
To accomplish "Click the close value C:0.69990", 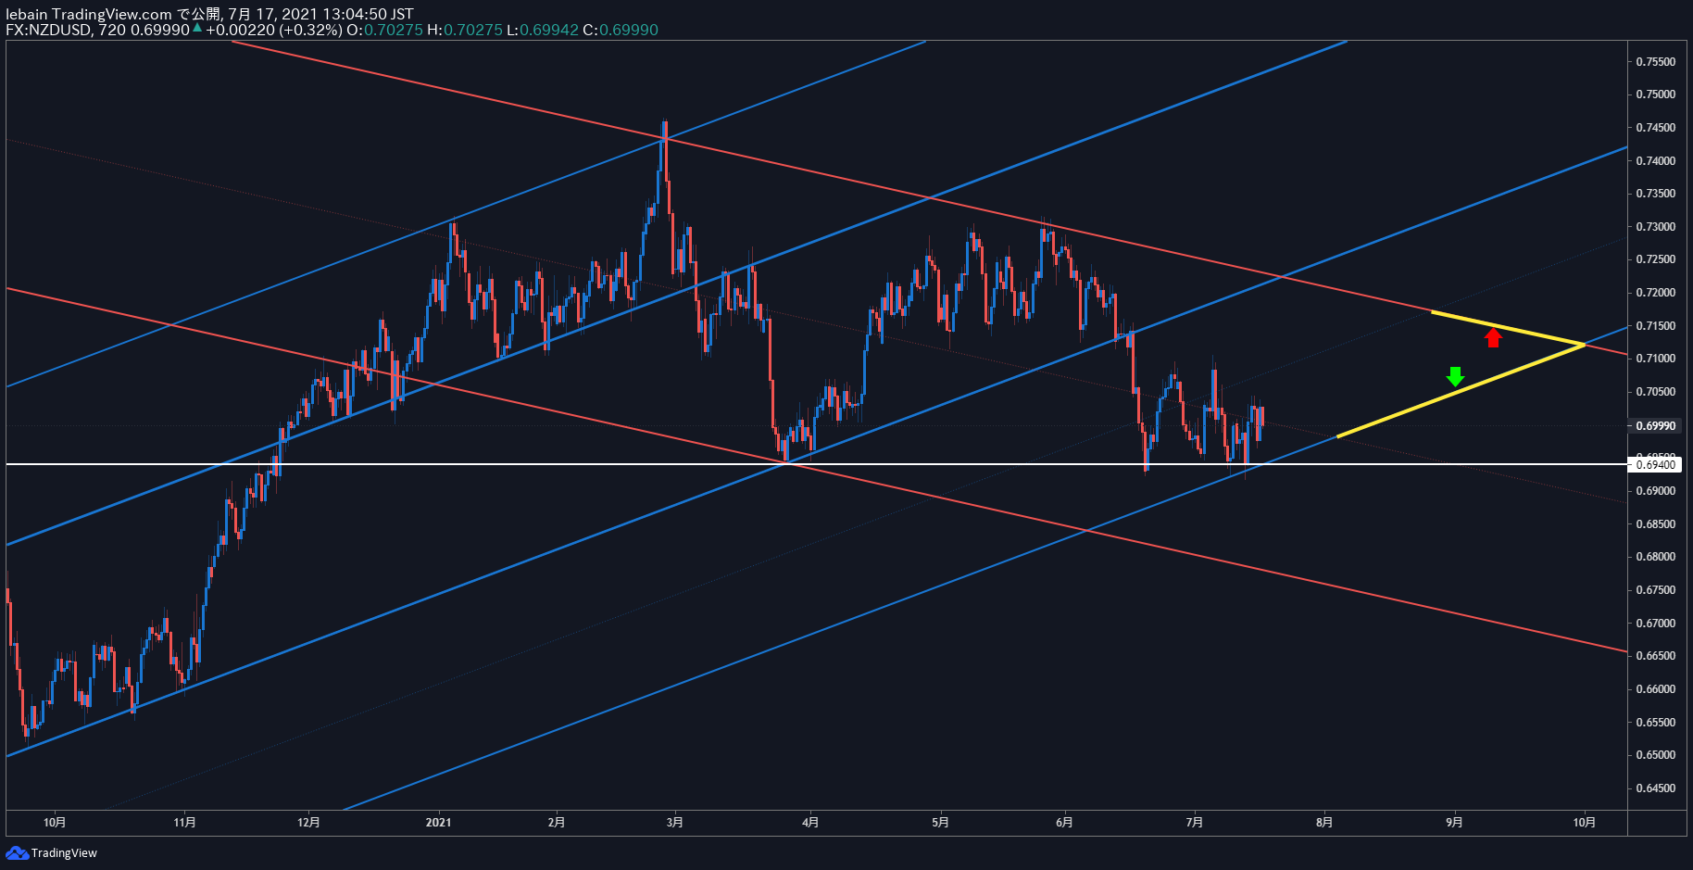I will pos(621,30).
